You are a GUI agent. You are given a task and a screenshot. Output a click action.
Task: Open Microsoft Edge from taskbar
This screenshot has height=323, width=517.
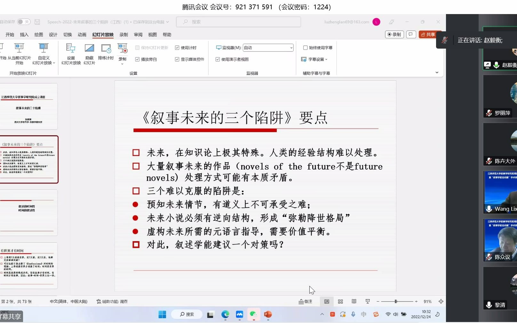pyautogui.click(x=225, y=314)
